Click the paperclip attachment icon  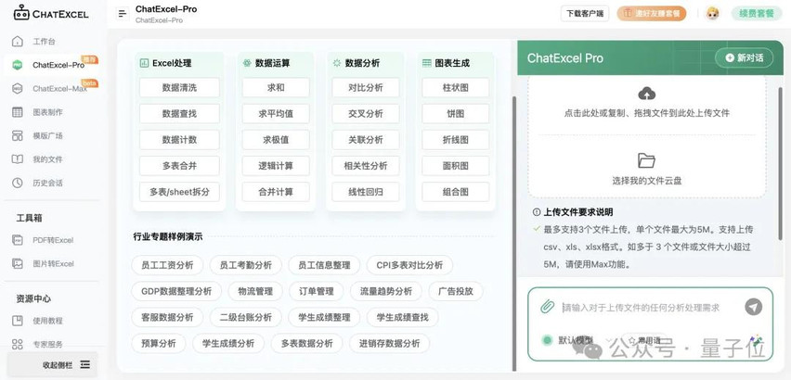click(x=546, y=307)
